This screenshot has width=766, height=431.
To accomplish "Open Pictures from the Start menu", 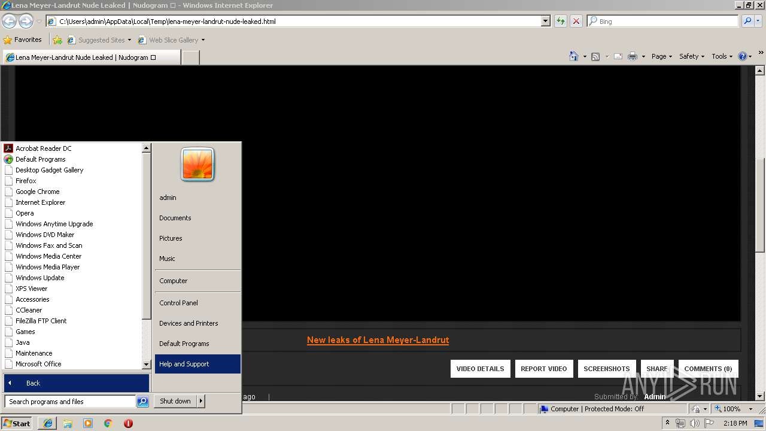I will (171, 238).
